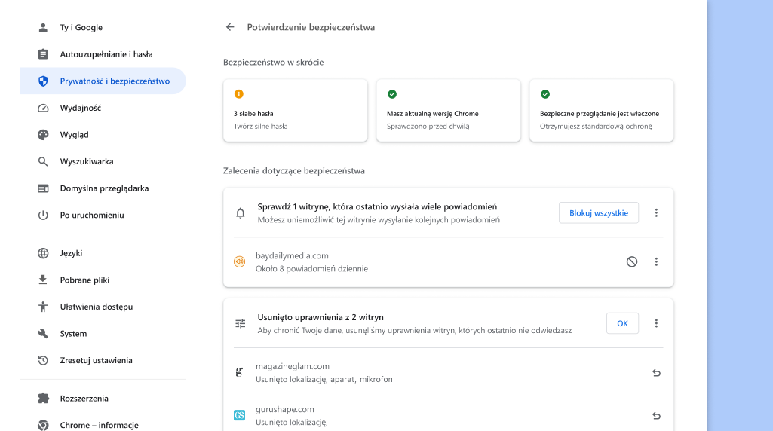773x431 pixels.
Task: Click the 'Zalecenia dotyczące bezpieczeństwa' heading
Action: pos(294,171)
